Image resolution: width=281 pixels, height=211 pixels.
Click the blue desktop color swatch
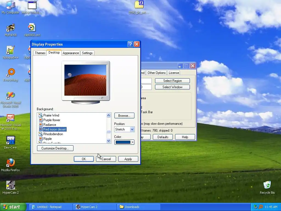coord(123,142)
